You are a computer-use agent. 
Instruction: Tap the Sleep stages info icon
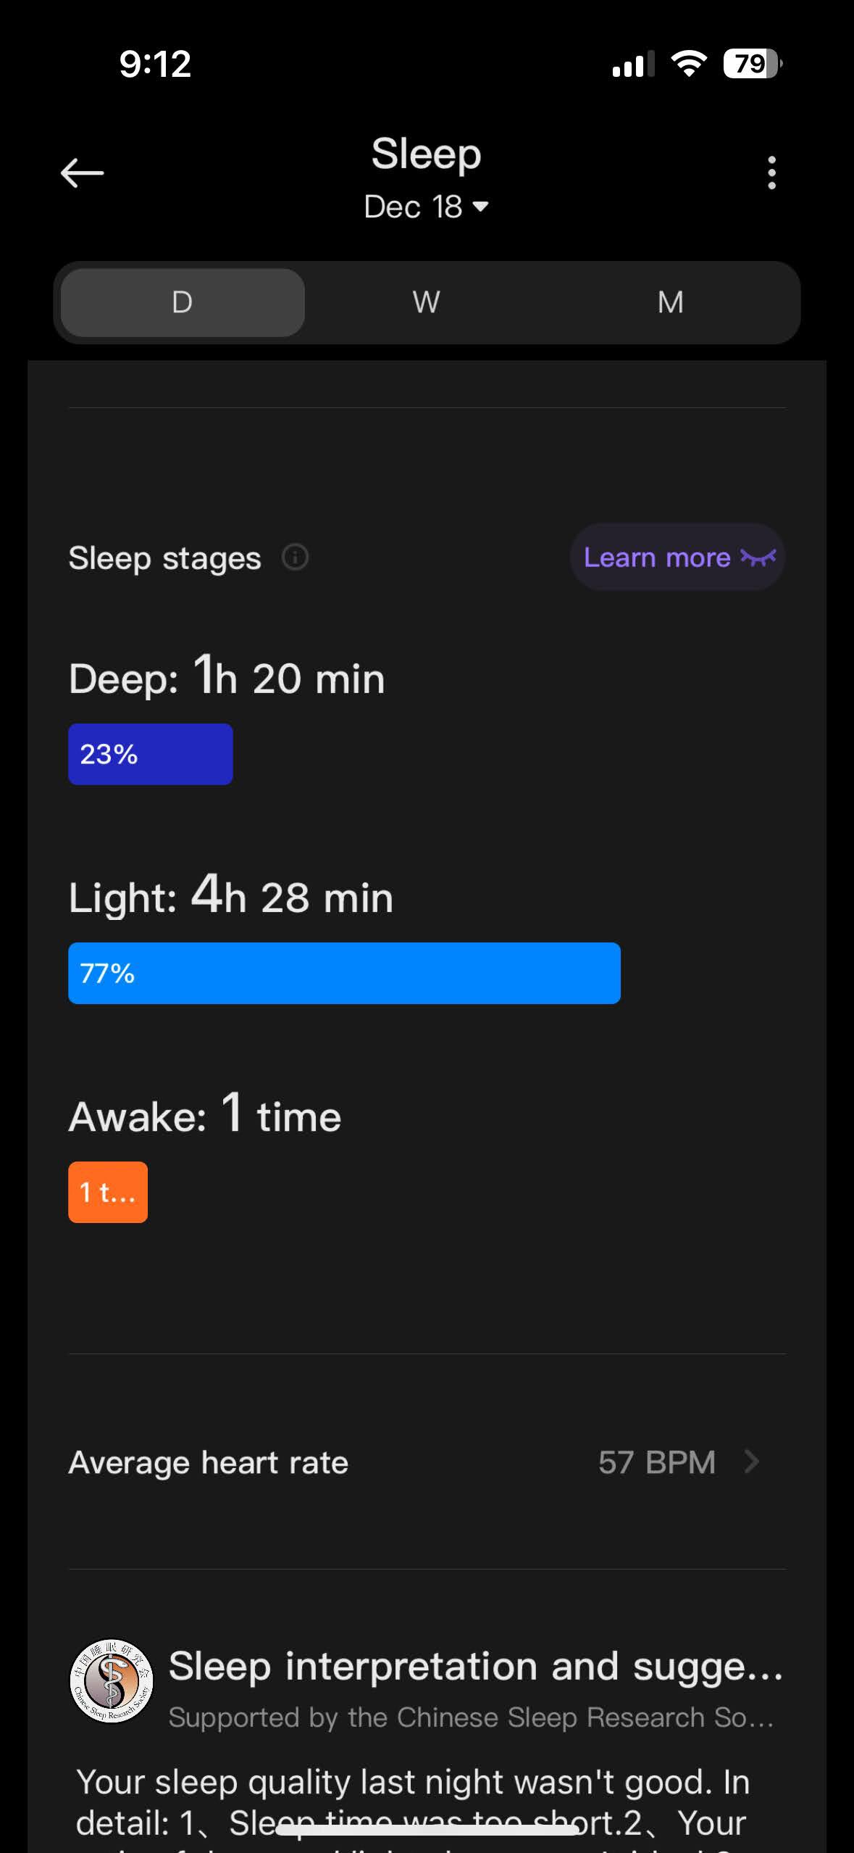295,557
